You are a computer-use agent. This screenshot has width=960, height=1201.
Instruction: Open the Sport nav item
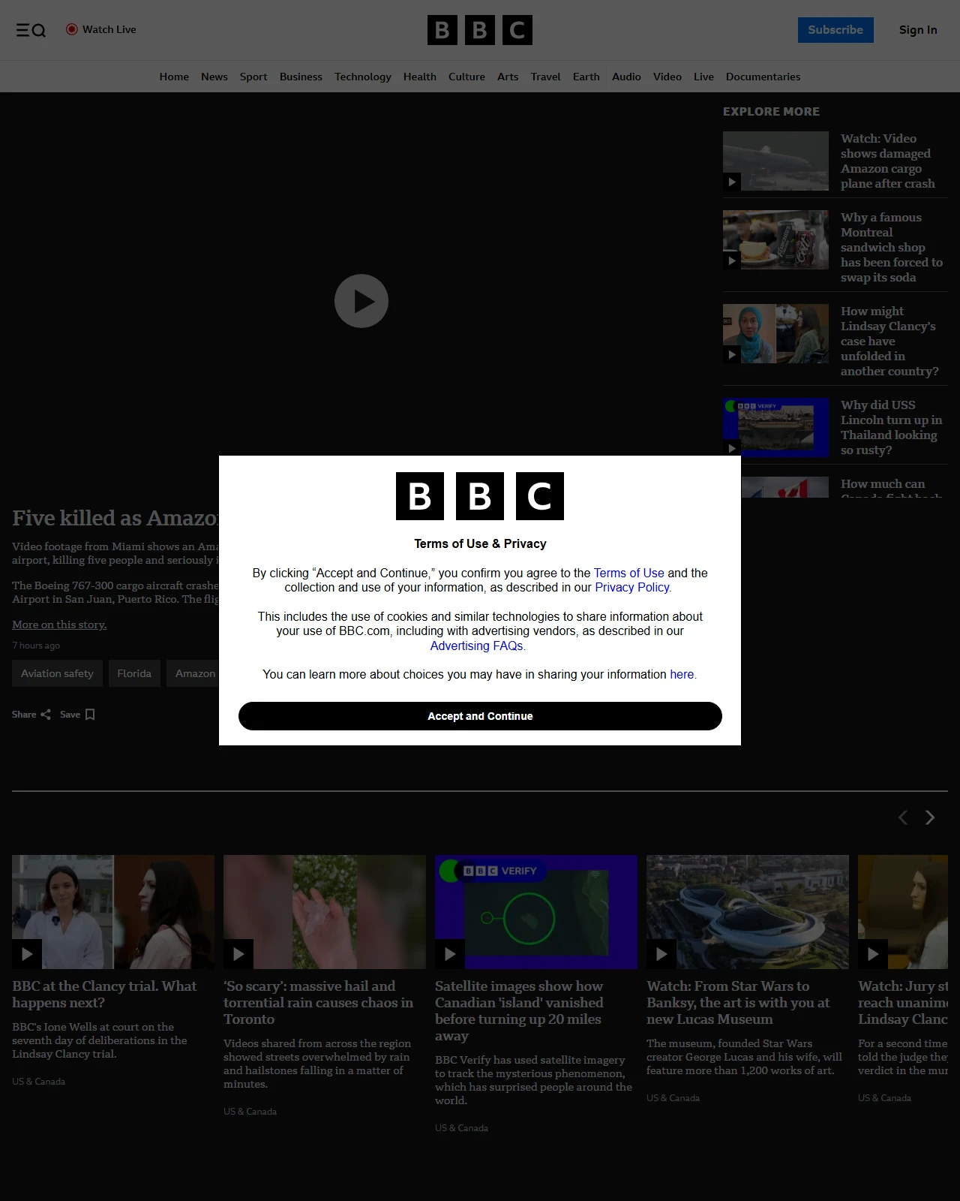tap(253, 77)
